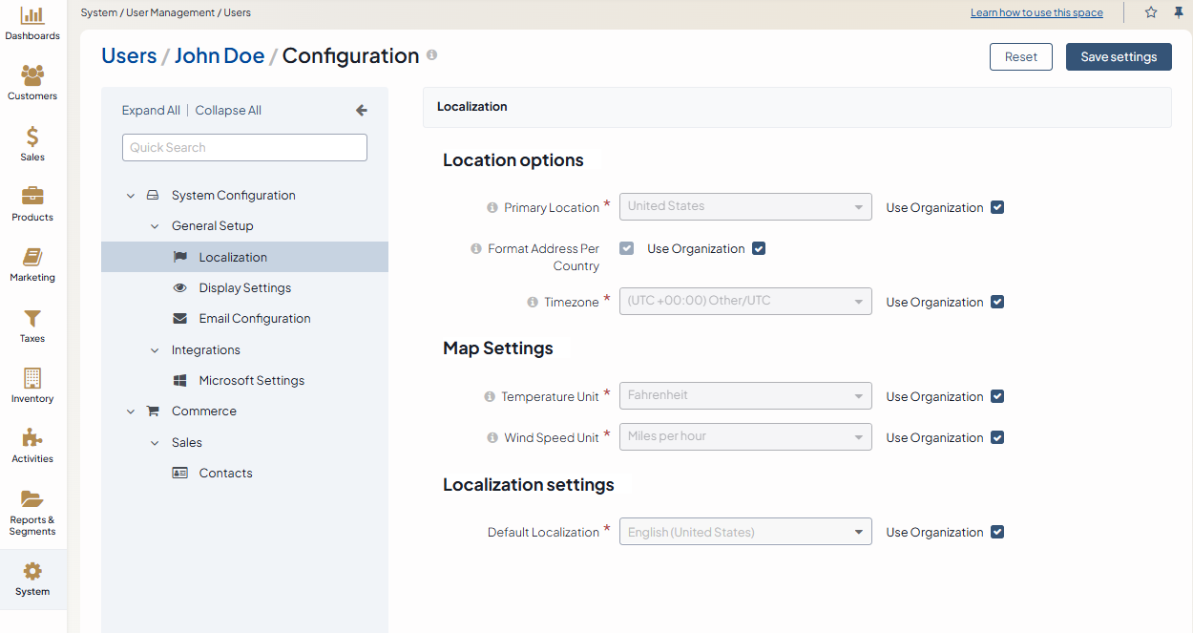This screenshot has width=1193, height=633.
Task: Open the Activities puzzle icon
Action: pyautogui.click(x=32, y=439)
